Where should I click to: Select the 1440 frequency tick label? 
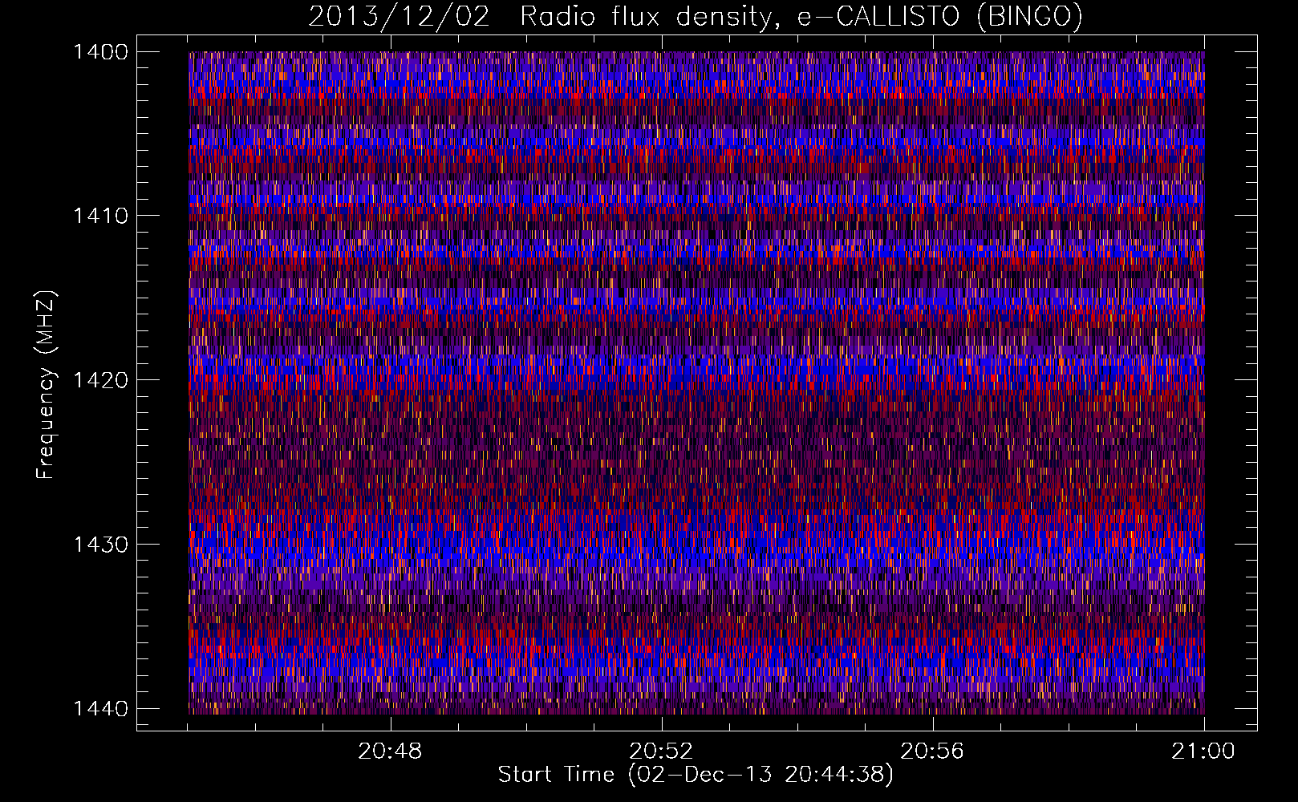coord(100,709)
